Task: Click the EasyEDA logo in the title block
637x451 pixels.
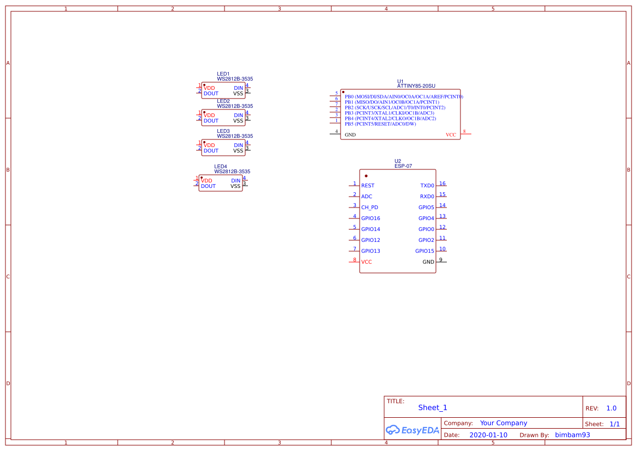Action: click(412, 430)
